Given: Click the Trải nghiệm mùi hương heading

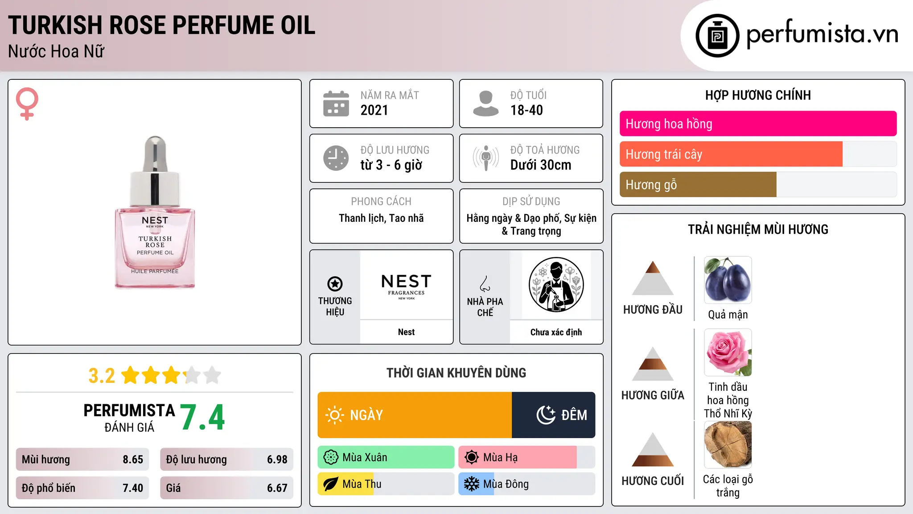Looking at the screenshot, I should coord(758,229).
